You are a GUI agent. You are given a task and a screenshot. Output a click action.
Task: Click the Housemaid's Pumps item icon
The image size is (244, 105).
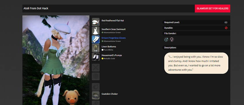pyautogui.click(x=96, y=57)
